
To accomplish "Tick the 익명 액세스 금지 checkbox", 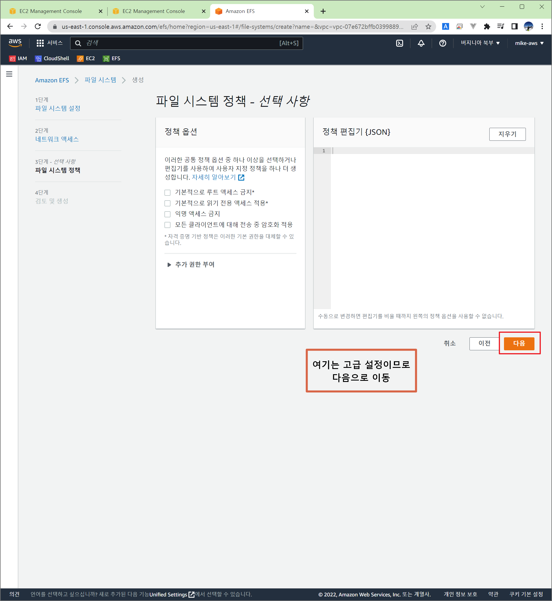I will pyautogui.click(x=168, y=214).
